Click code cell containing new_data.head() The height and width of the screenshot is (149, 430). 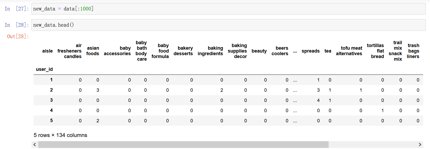228,25
